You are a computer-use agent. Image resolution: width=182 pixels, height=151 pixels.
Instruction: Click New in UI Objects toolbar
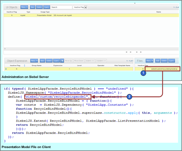coord(32,7)
